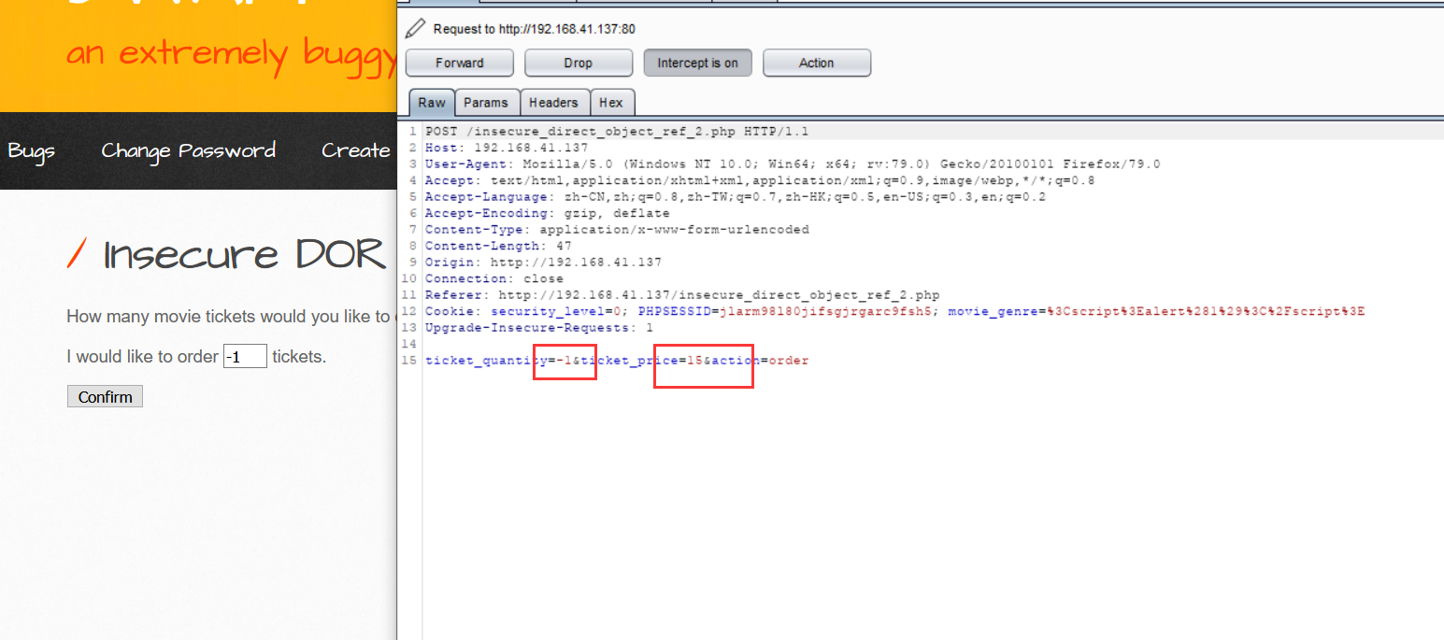Open the Action menu button

click(816, 63)
